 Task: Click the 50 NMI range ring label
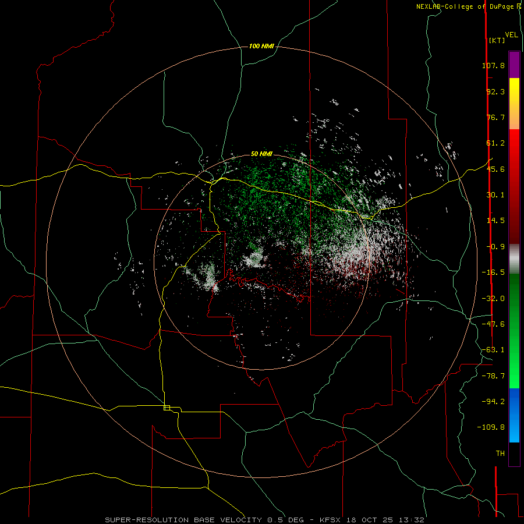point(261,154)
